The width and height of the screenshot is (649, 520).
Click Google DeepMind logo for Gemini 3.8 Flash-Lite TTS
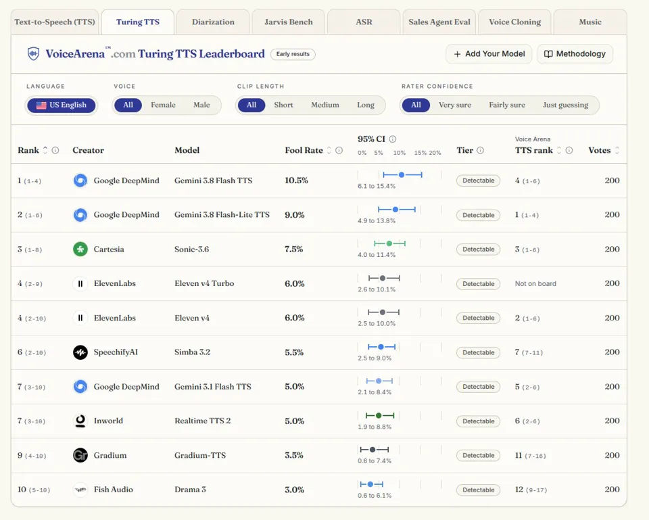80,215
